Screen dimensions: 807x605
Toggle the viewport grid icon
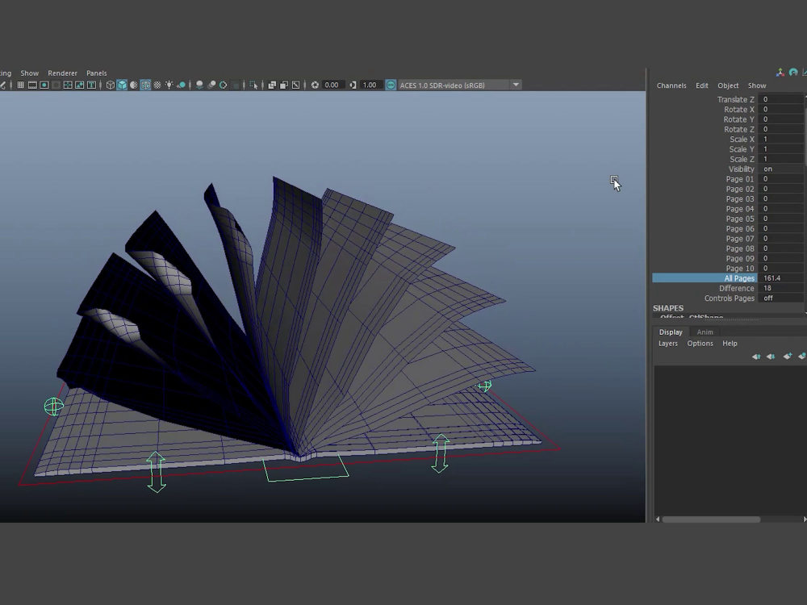tap(21, 85)
